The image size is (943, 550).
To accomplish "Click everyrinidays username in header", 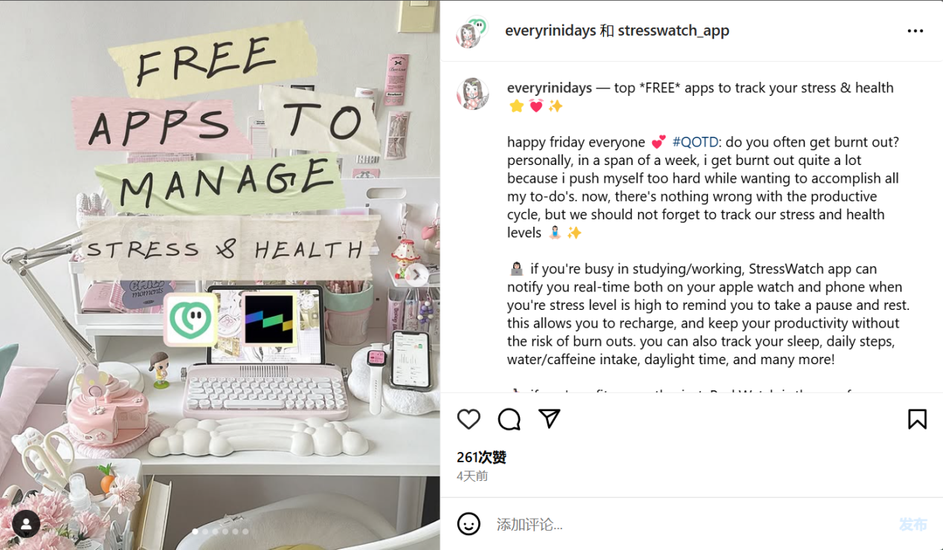I will (x=550, y=30).
